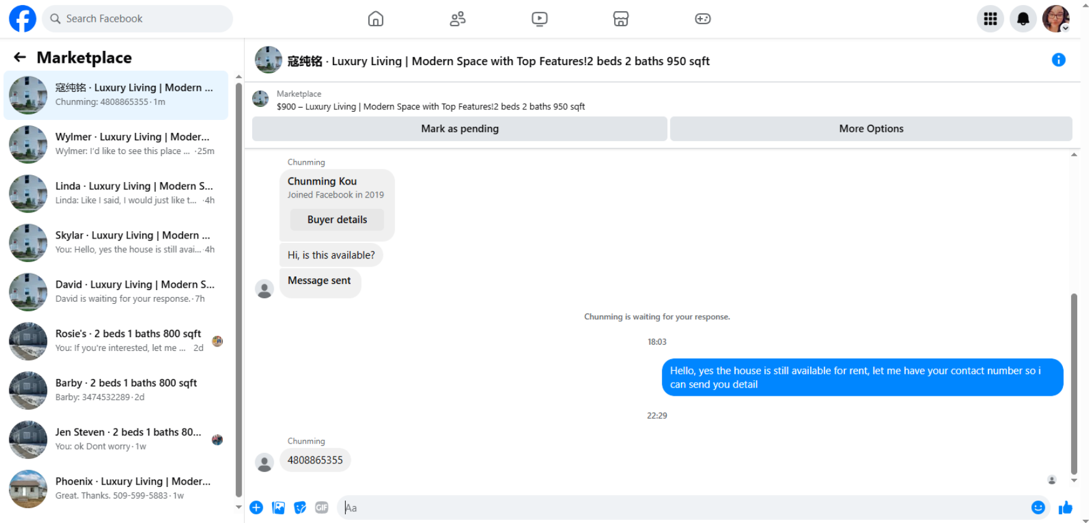
Task: Open the Watch video icon
Action: (x=540, y=19)
